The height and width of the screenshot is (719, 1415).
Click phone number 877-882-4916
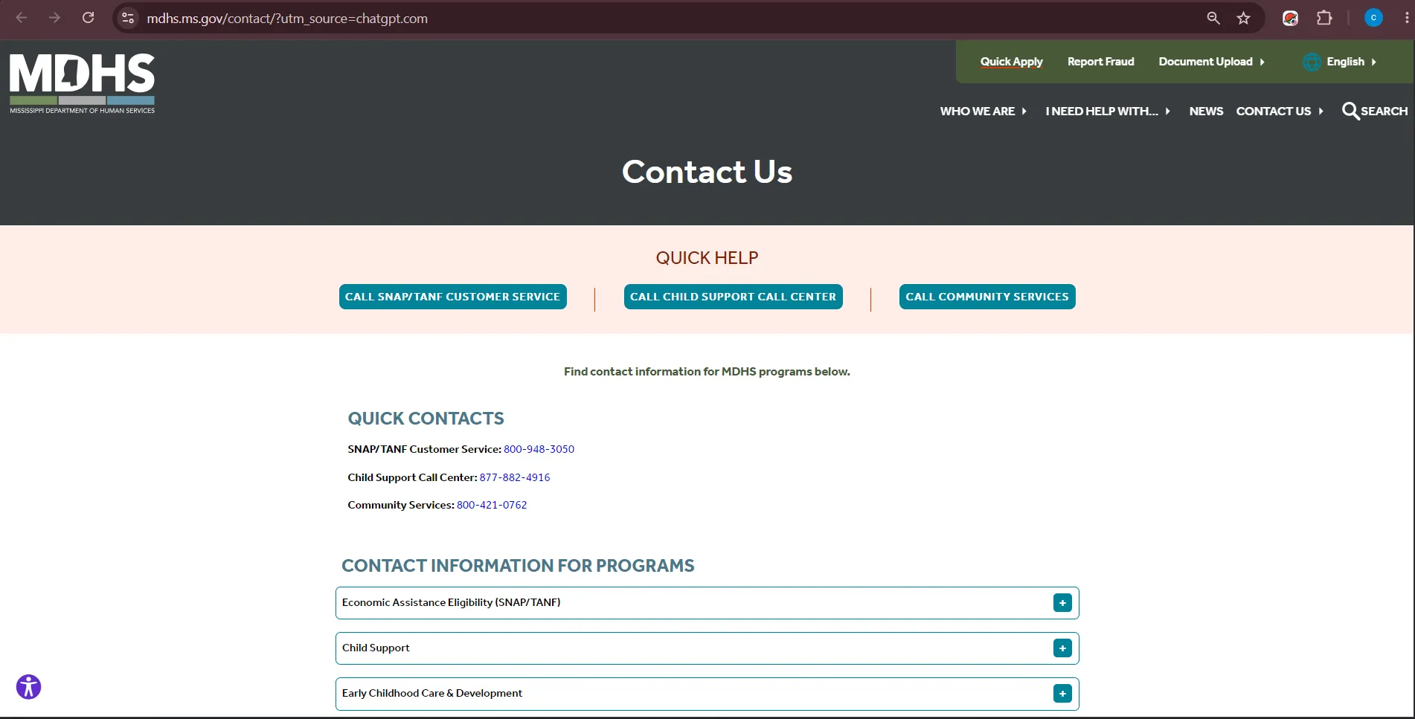(x=515, y=477)
